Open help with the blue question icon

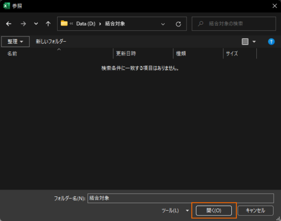[x=271, y=42]
